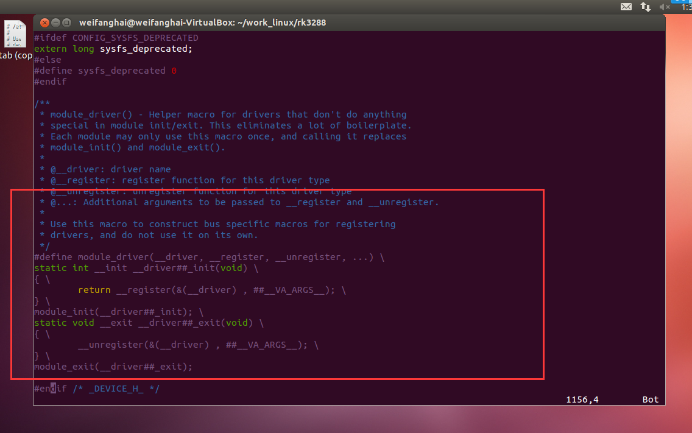Click 'static void __exit' function line

coord(149,323)
